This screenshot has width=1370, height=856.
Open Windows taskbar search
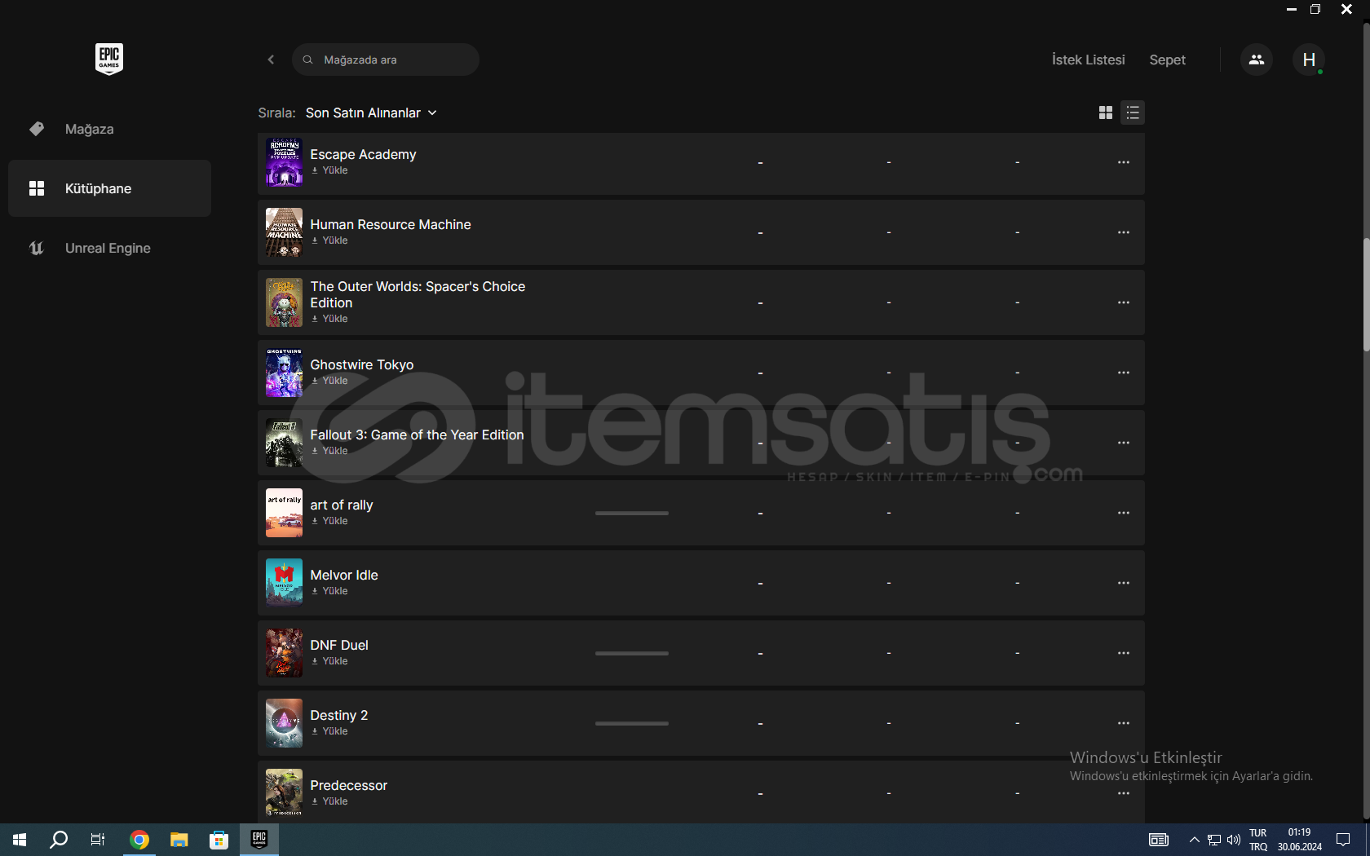59,840
